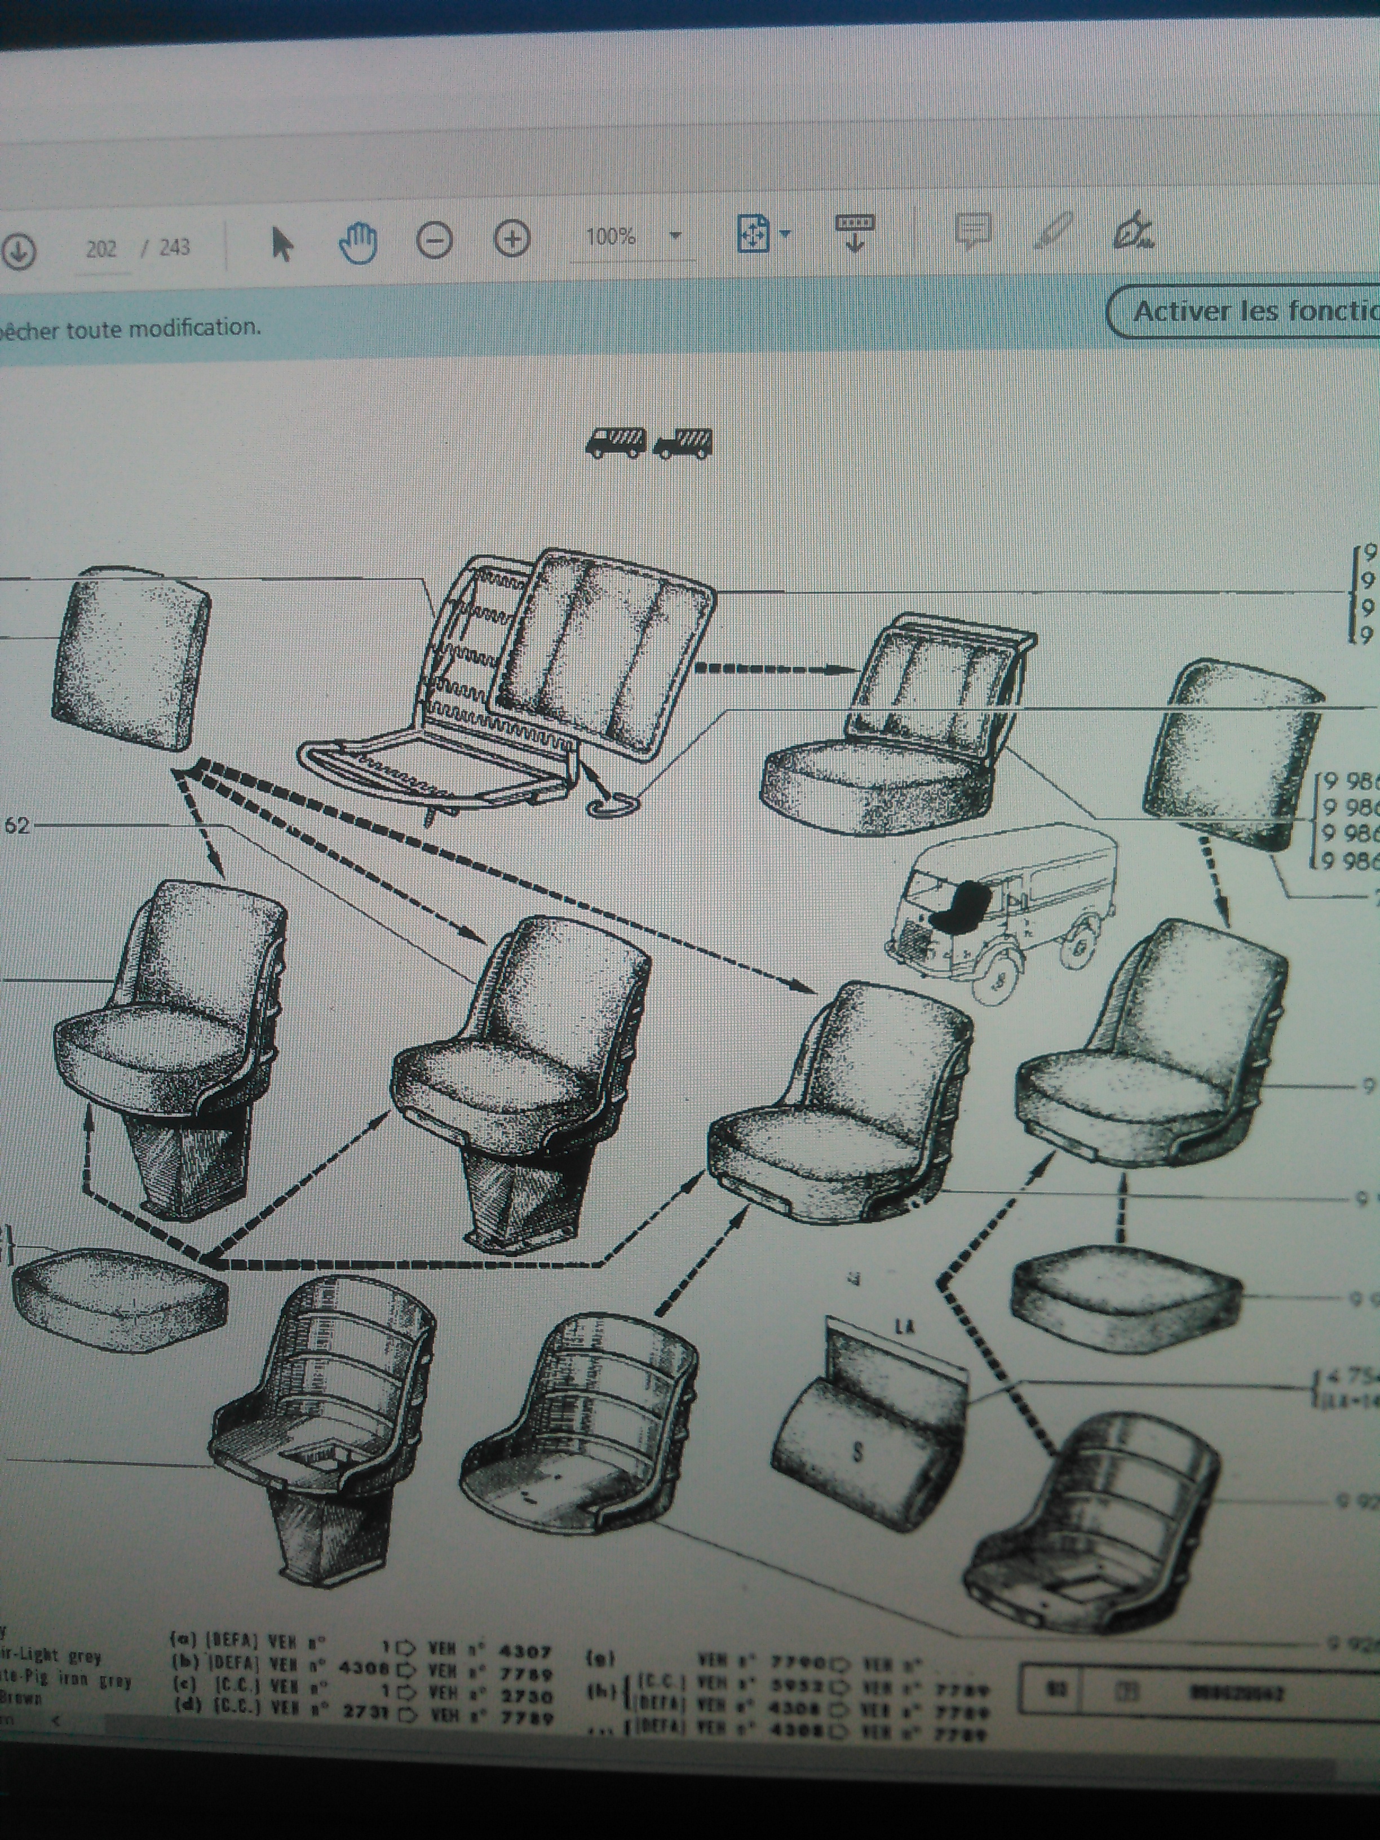Viewport: 1380px width, 1840px height.
Task: Activate the hand pan tool
Action: (359, 243)
